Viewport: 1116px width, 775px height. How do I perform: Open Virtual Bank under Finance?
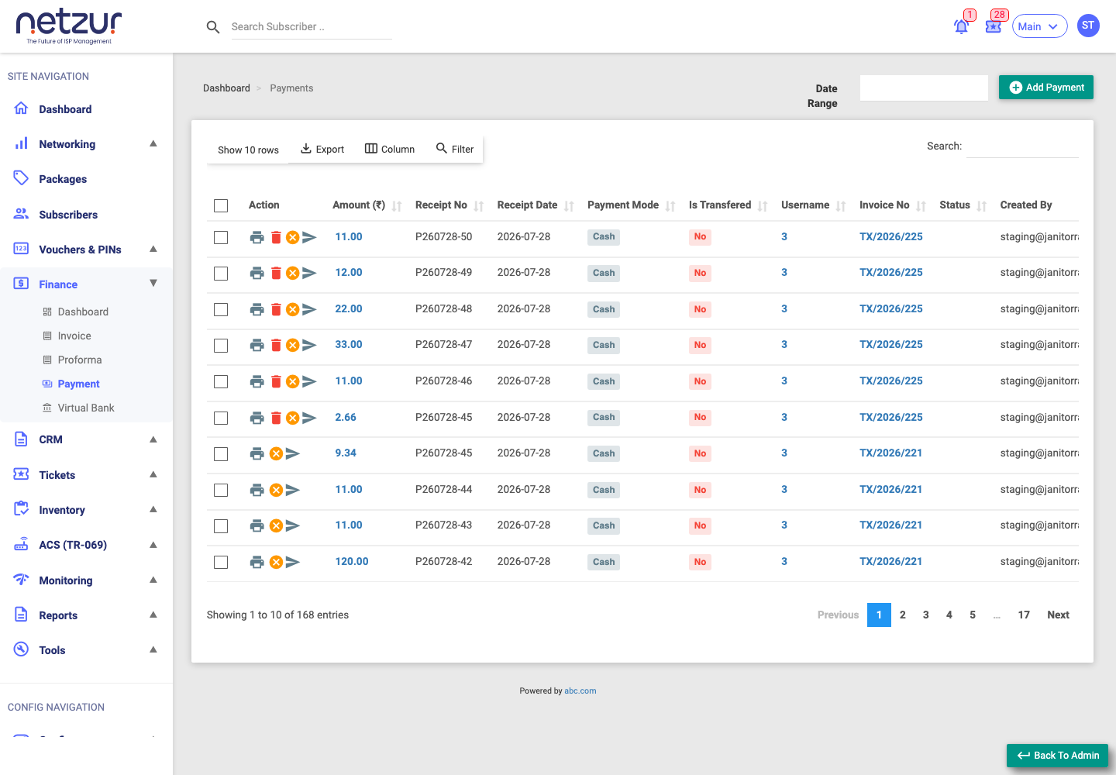point(86,408)
